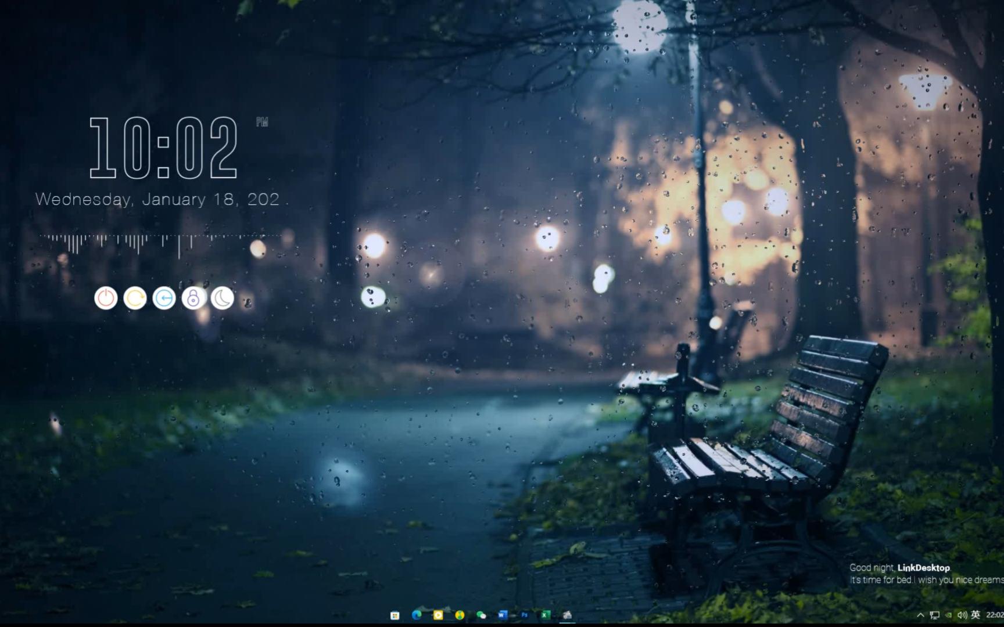Switch input method via 英 indicator
This screenshot has height=627, width=1004.
click(976, 615)
